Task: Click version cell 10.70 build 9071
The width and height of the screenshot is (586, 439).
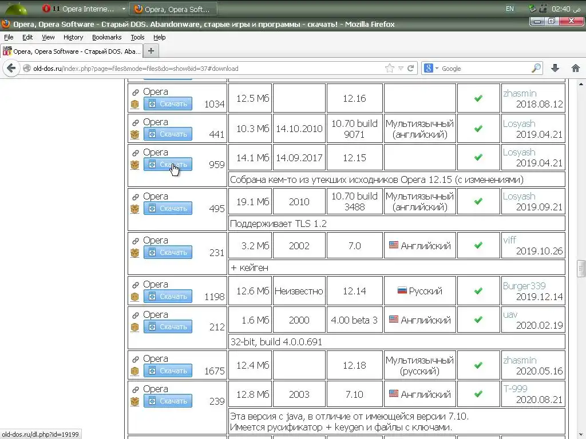Action: pos(354,129)
